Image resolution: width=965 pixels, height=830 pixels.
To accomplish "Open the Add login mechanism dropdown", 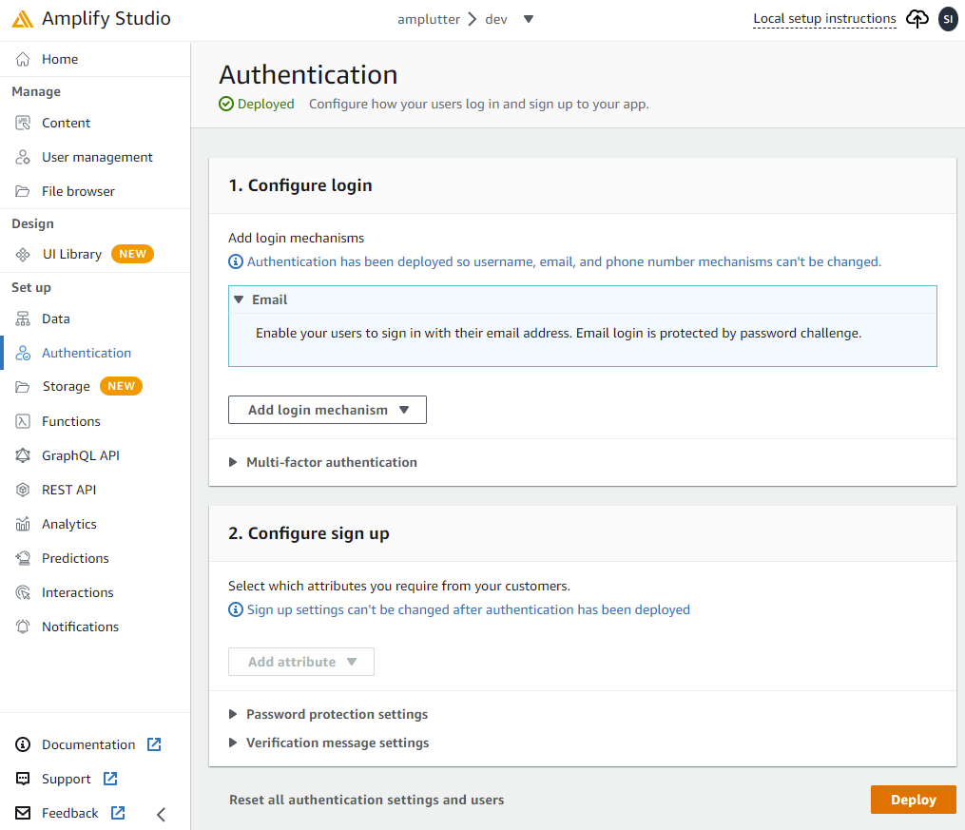I will pos(327,410).
